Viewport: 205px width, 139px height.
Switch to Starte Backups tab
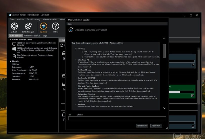click(16, 36)
